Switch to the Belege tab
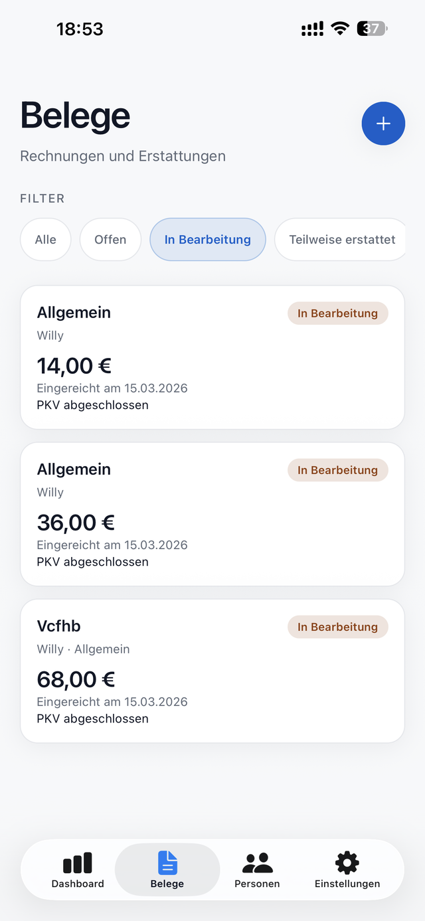 (167, 870)
